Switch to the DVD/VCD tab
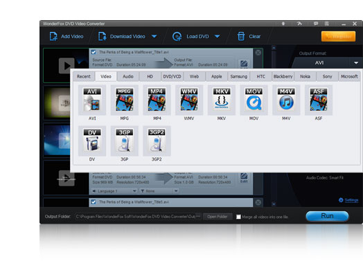 (x=172, y=77)
